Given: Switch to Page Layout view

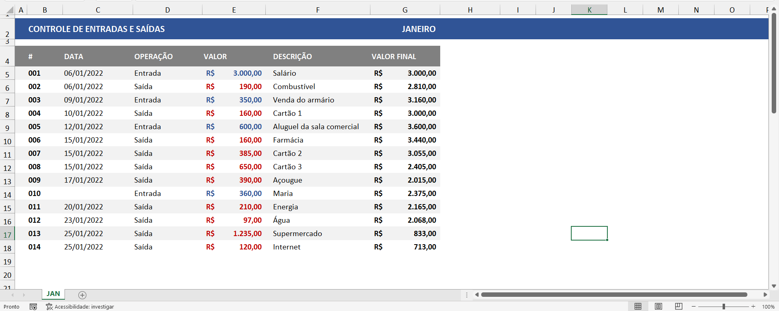Looking at the screenshot, I should (658, 307).
